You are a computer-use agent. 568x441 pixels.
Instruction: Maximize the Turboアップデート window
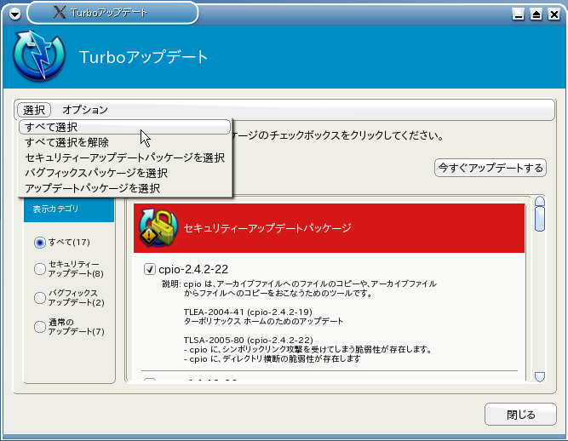click(536, 14)
